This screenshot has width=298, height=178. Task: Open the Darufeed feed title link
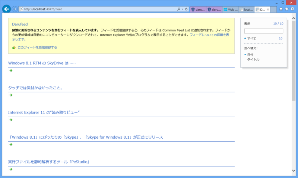point(20,24)
